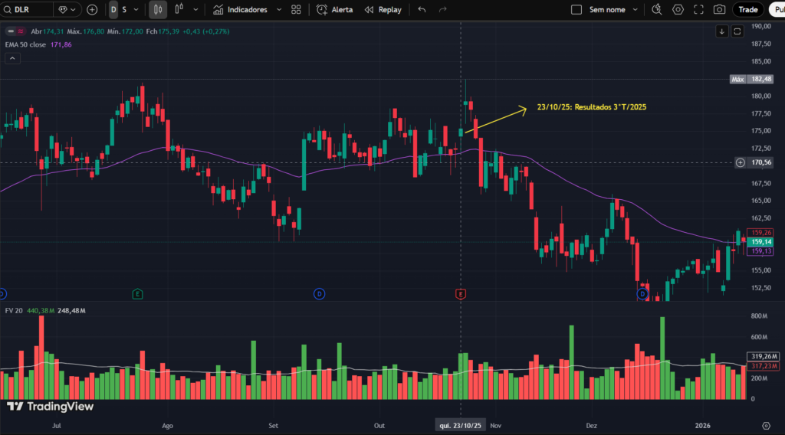Click the 159,14 green price label
This screenshot has width=785, height=435.
tap(760, 242)
